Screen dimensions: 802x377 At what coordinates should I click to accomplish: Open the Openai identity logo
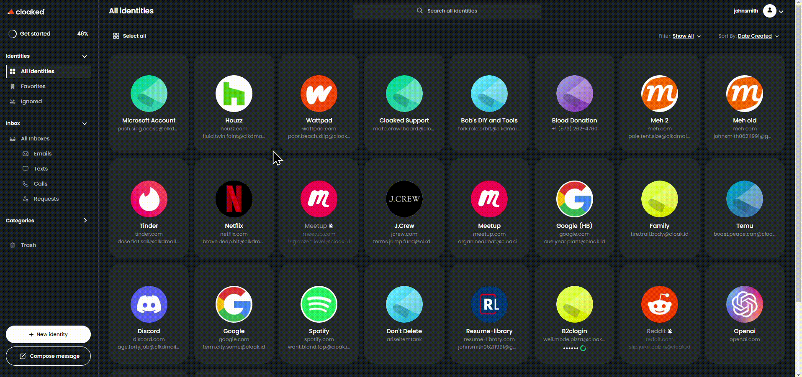[x=744, y=304]
